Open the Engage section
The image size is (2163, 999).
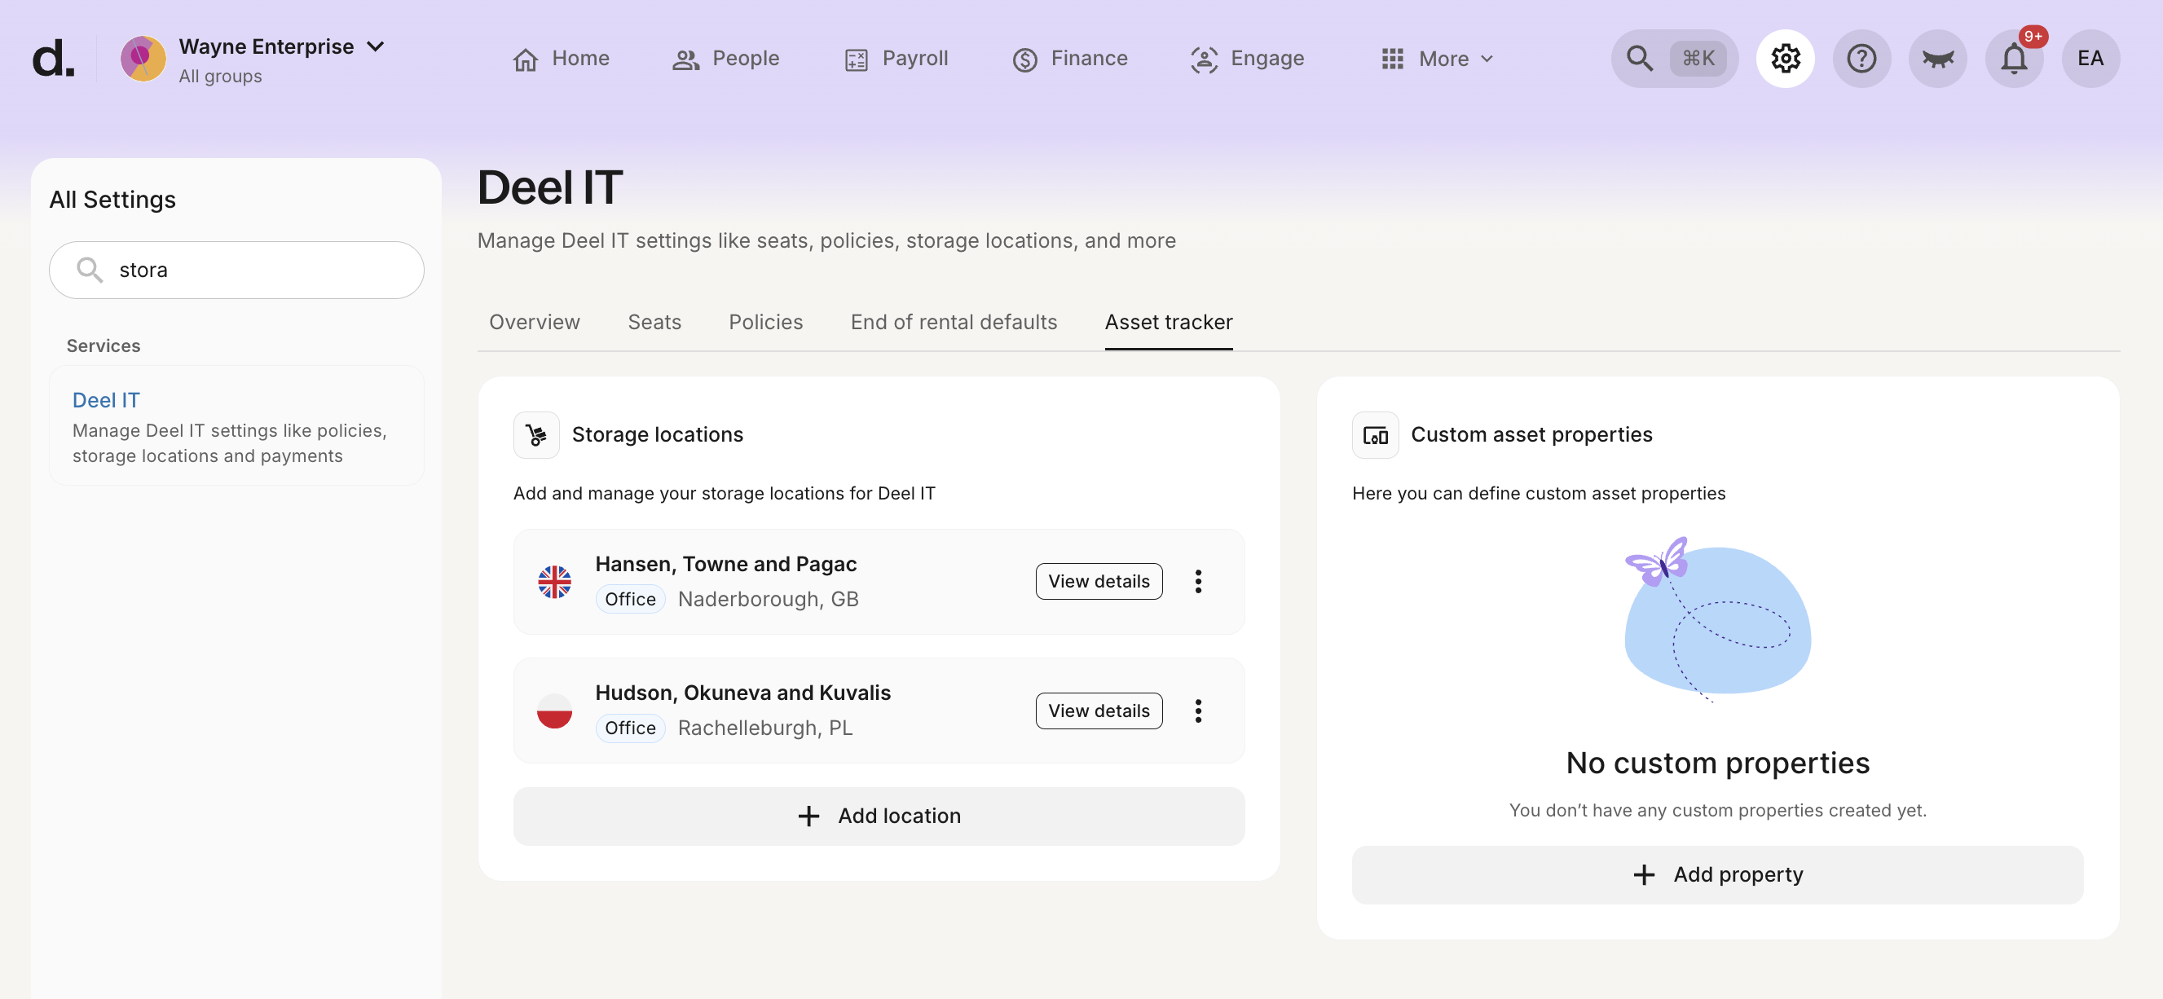tap(1247, 59)
